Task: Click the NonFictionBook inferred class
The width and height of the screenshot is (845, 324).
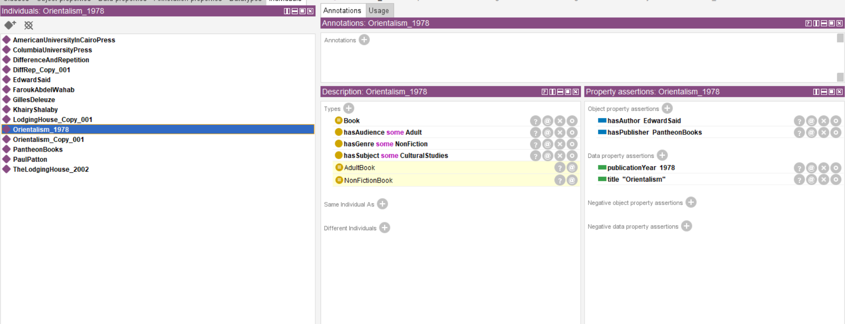Action: point(368,180)
